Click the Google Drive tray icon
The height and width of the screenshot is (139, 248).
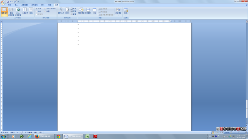(x=230, y=136)
